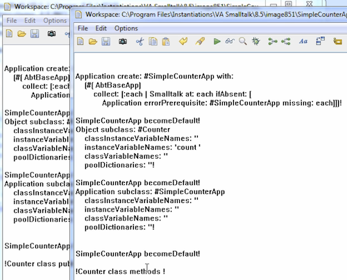Click the blue windows layout icon

tap(320, 41)
